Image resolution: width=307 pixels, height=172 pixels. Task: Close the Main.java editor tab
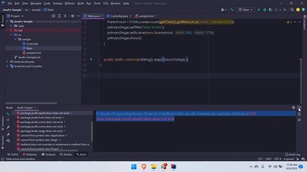click(x=102, y=16)
